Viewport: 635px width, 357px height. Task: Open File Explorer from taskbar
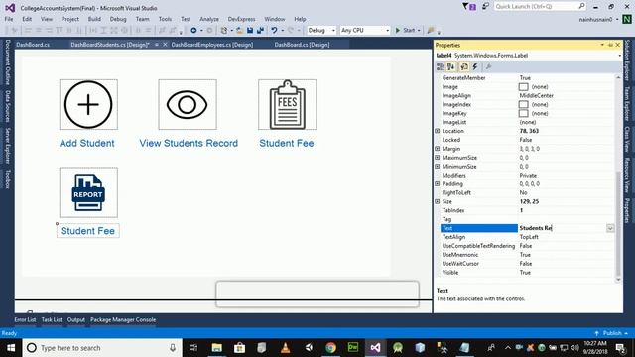[216, 348]
